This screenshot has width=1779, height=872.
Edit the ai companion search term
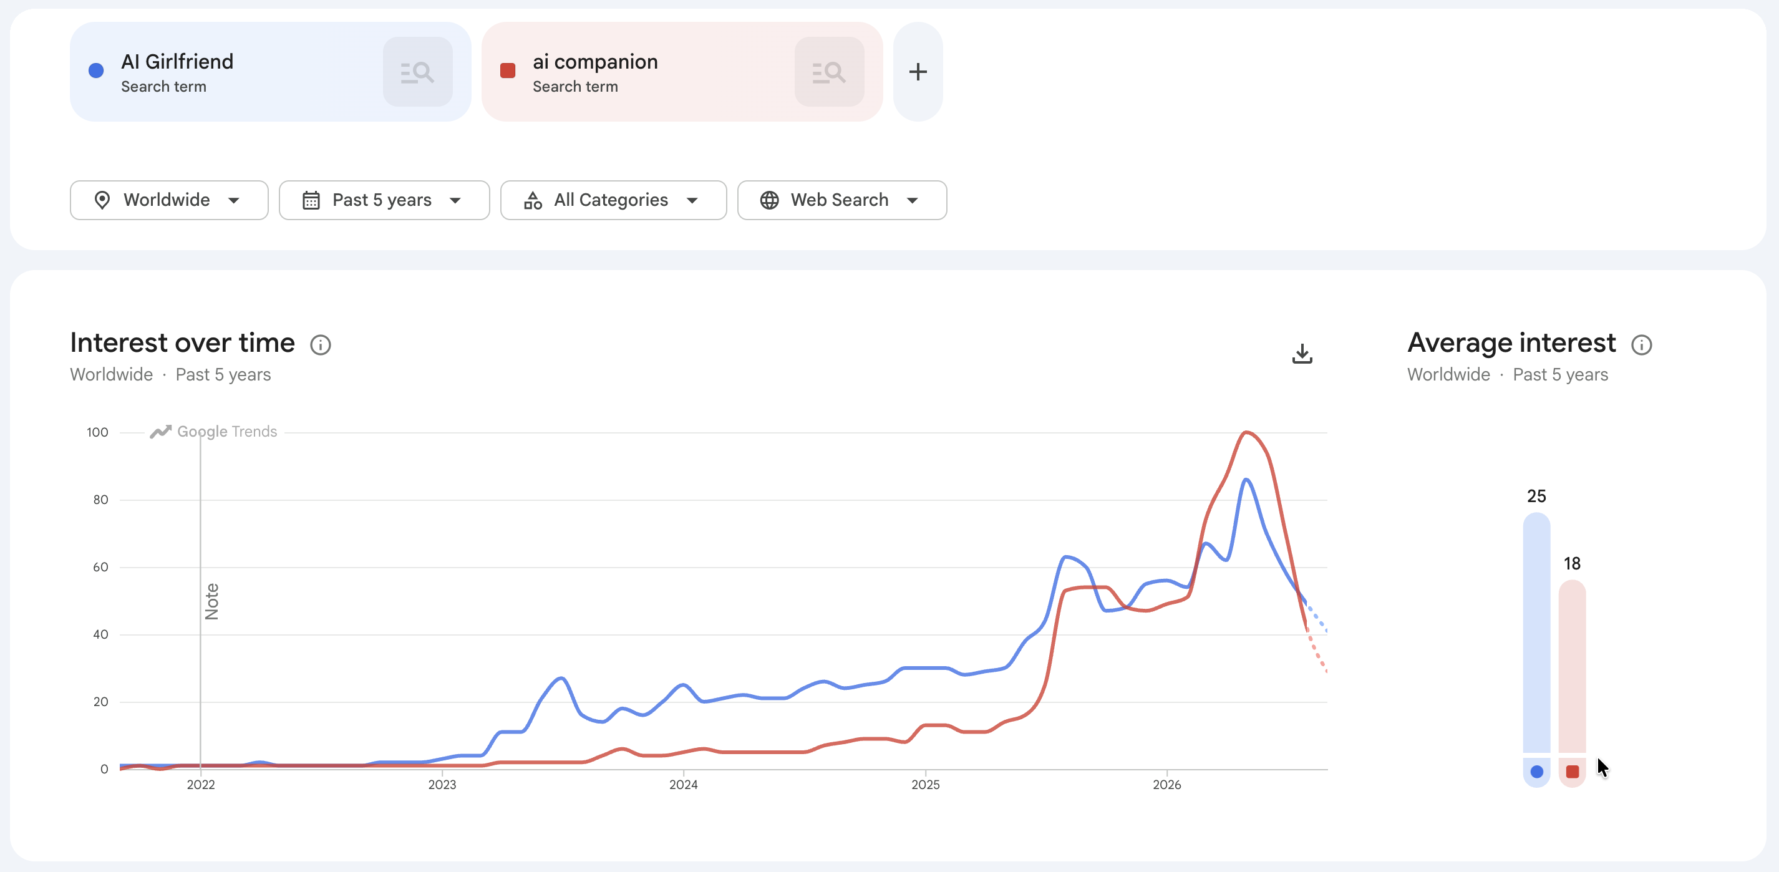coord(595,62)
